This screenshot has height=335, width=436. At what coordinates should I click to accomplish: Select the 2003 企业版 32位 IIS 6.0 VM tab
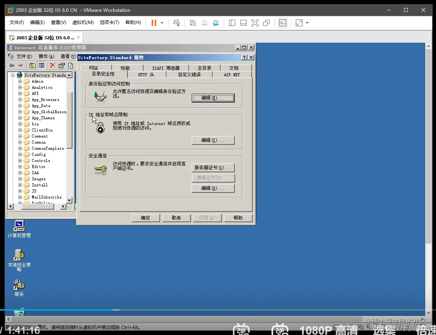click(x=45, y=37)
